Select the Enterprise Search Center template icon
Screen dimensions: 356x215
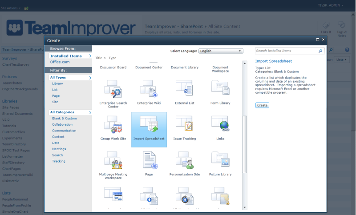click(x=113, y=89)
